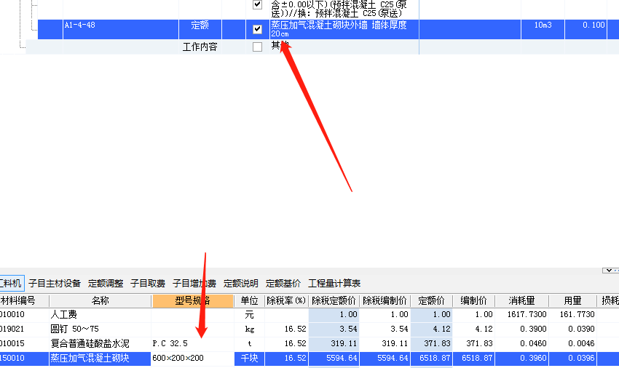
Task: Click the 6518.87 定额价 cell
Action: coord(432,358)
